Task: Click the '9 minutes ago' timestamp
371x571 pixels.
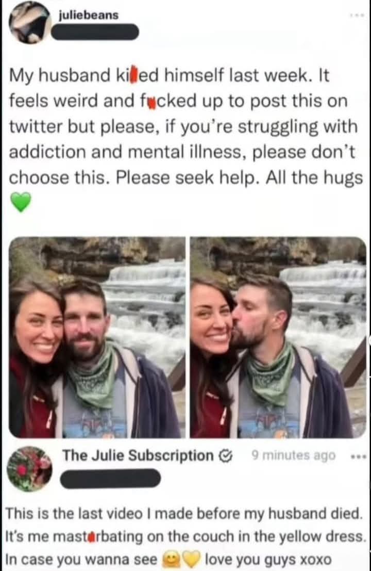Action: (293, 455)
